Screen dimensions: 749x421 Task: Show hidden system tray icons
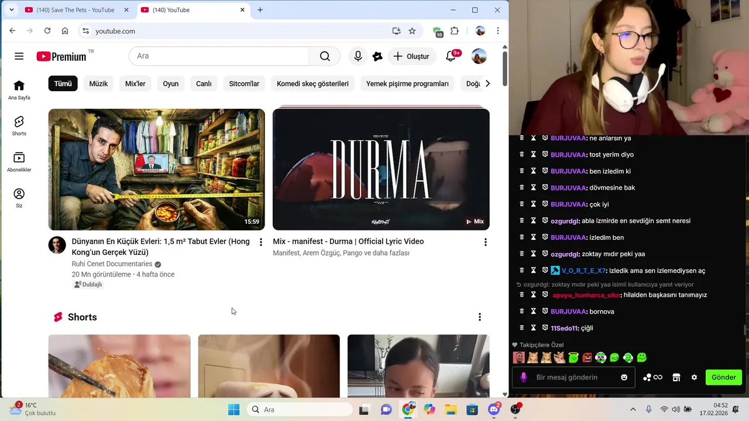pos(633,409)
